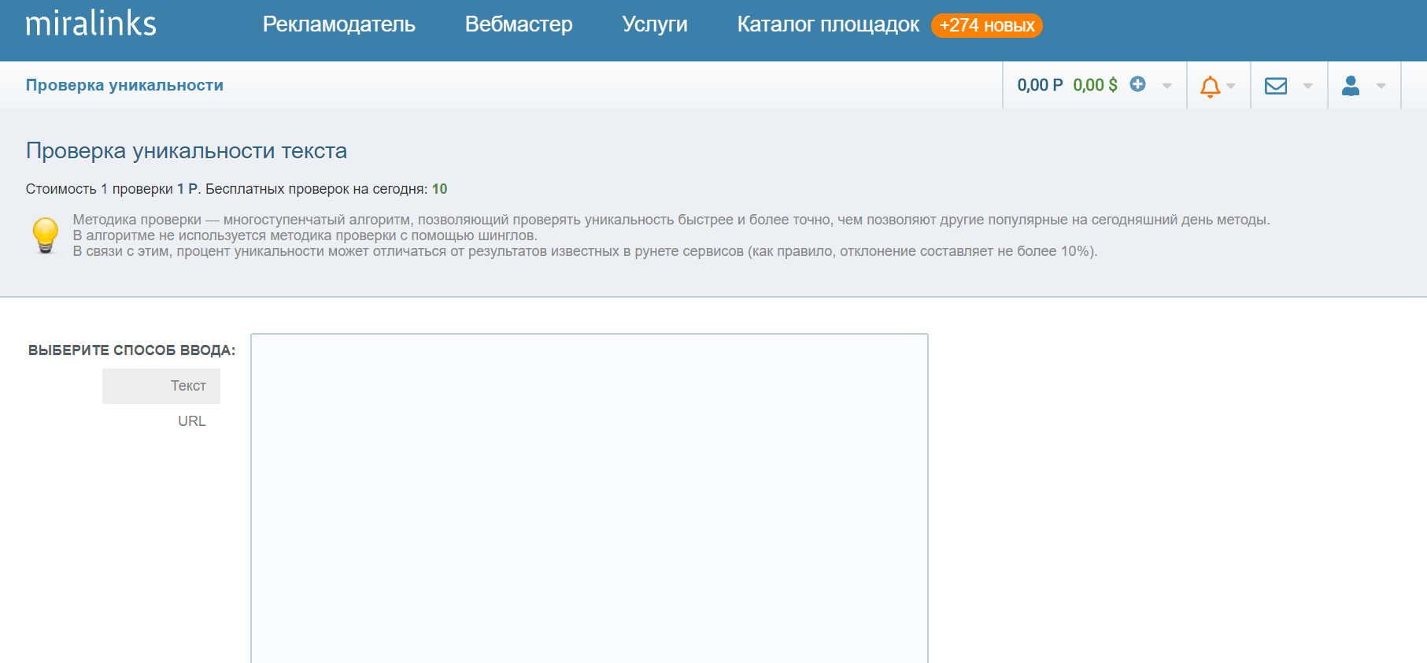The width and height of the screenshot is (1427, 663).
Task: Open the Рекламодатель menu
Action: (x=338, y=24)
